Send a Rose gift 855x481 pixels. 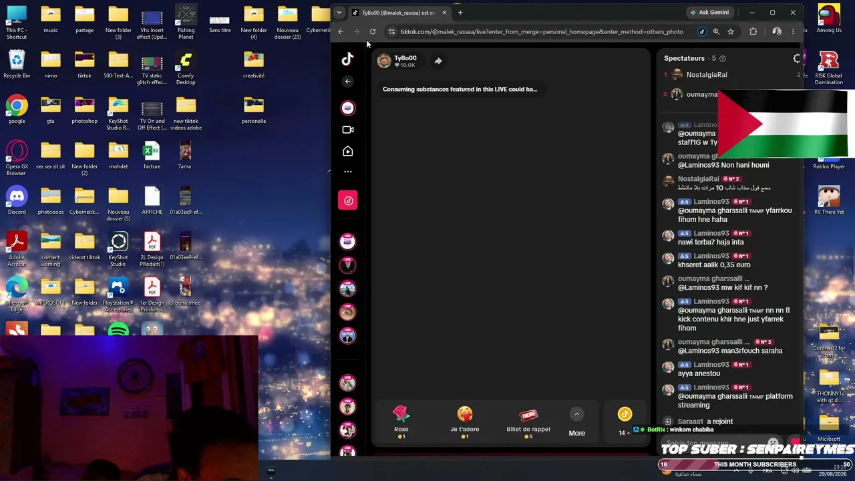pyautogui.click(x=401, y=422)
